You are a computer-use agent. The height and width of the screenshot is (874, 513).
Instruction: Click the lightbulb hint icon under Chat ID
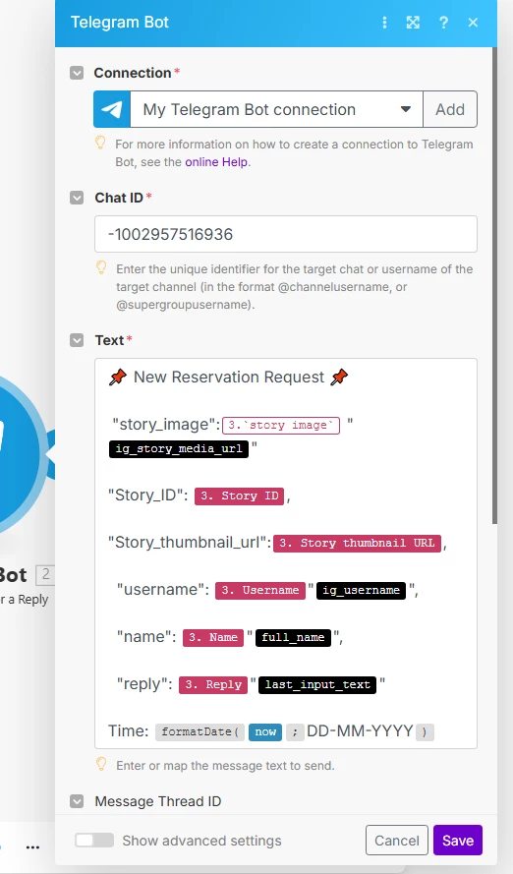pyautogui.click(x=101, y=267)
